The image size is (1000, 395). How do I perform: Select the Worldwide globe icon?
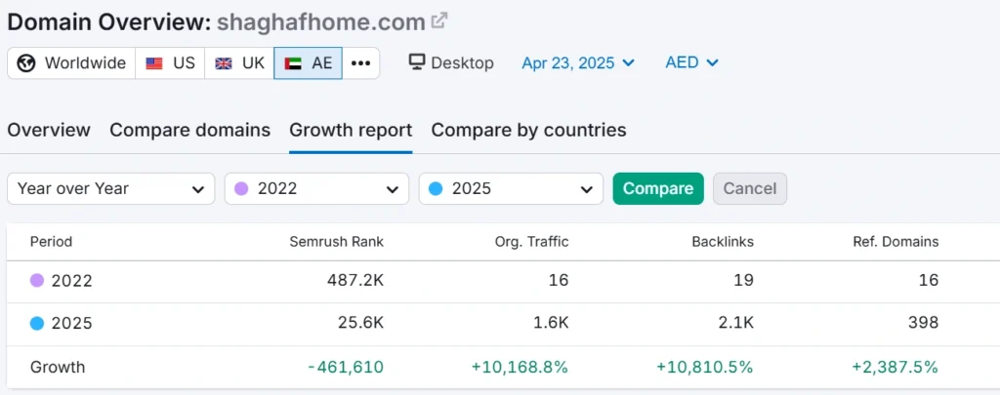26,63
